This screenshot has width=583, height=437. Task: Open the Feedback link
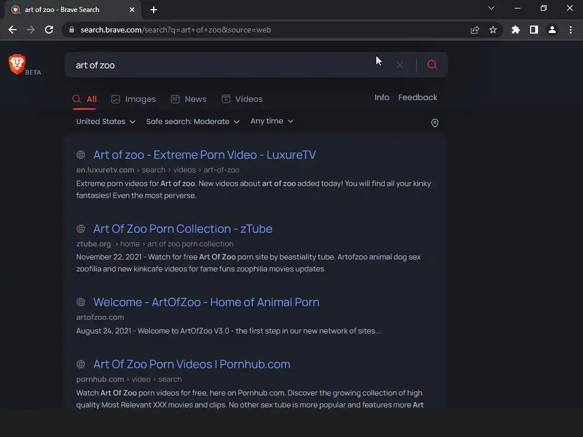click(x=417, y=97)
